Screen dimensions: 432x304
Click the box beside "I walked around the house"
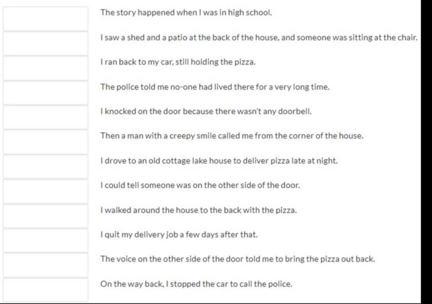(x=46, y=216)
